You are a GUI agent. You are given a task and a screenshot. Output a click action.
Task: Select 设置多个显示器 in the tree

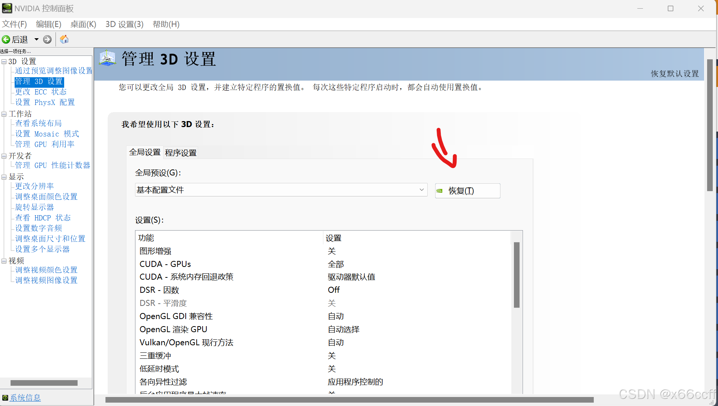coord(42,249)
